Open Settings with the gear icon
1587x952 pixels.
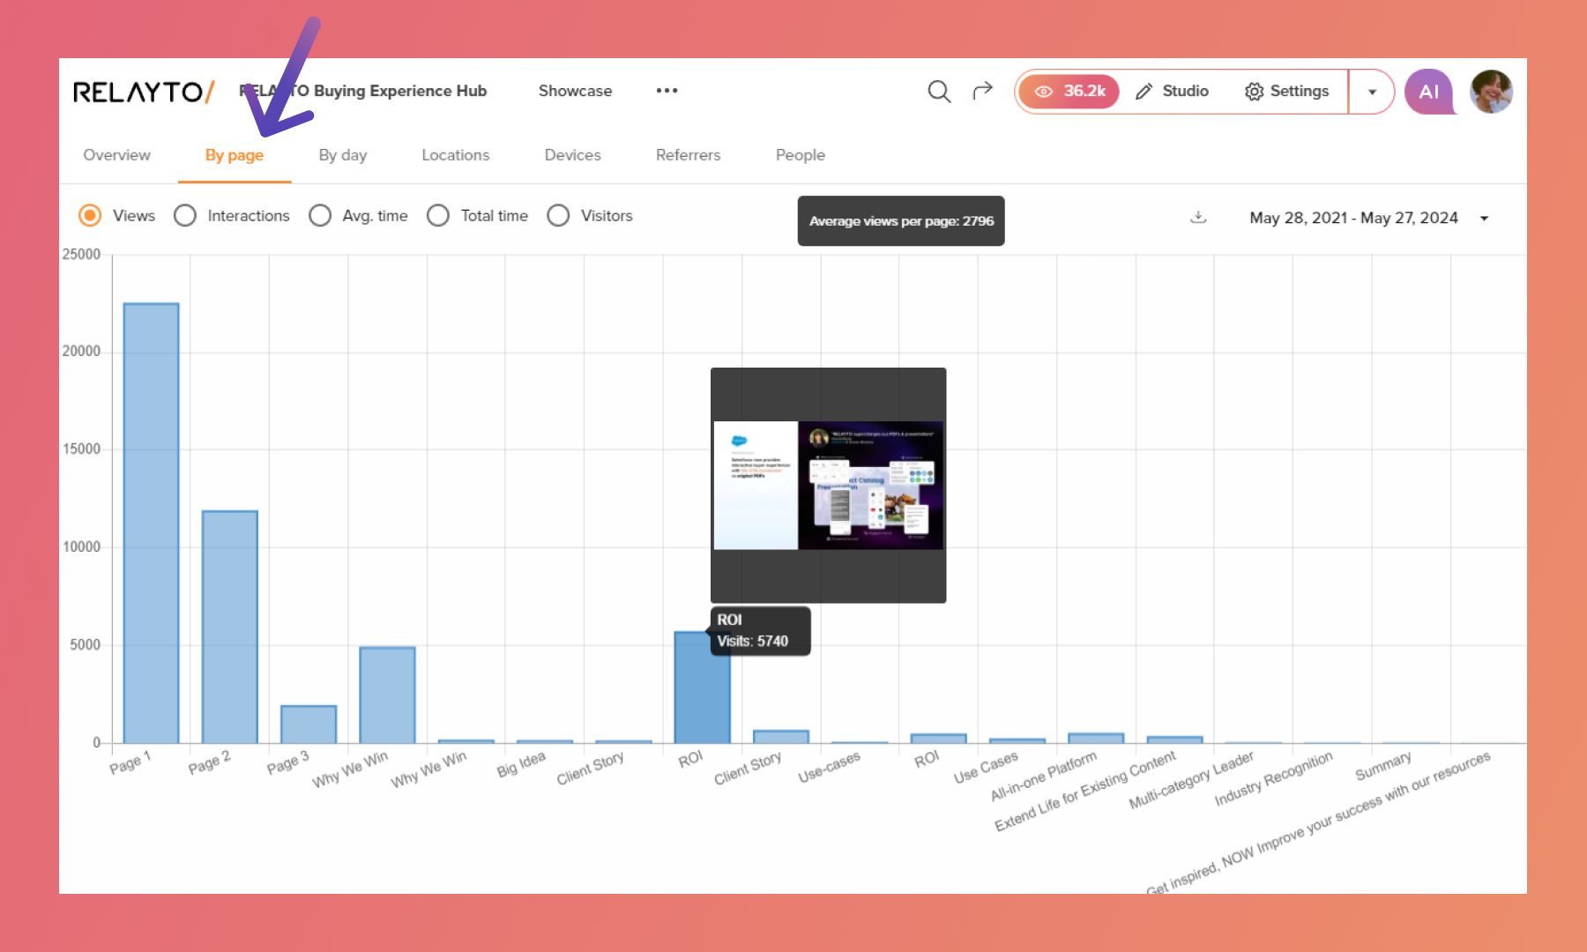[1286, 91]
